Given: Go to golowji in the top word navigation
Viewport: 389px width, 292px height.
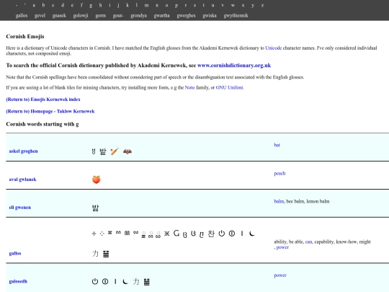Looking at the screenshot, I should click(81, 16).
